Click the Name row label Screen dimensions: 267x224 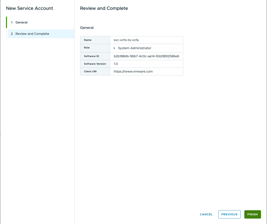coord(88,40)
